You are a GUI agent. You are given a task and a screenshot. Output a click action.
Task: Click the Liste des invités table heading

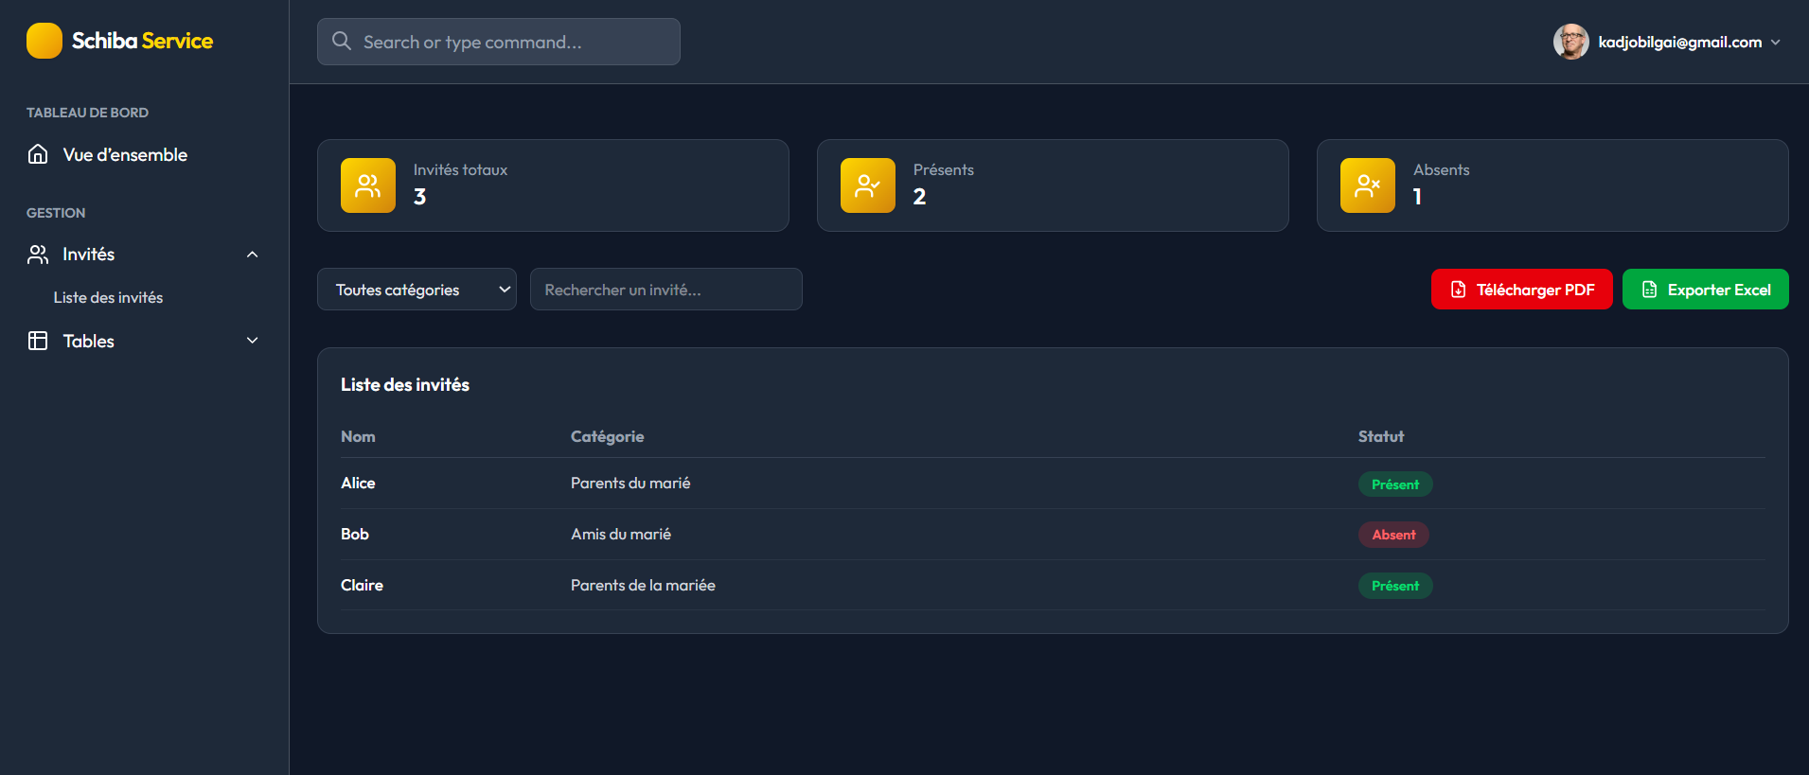[x=405, y=384]
